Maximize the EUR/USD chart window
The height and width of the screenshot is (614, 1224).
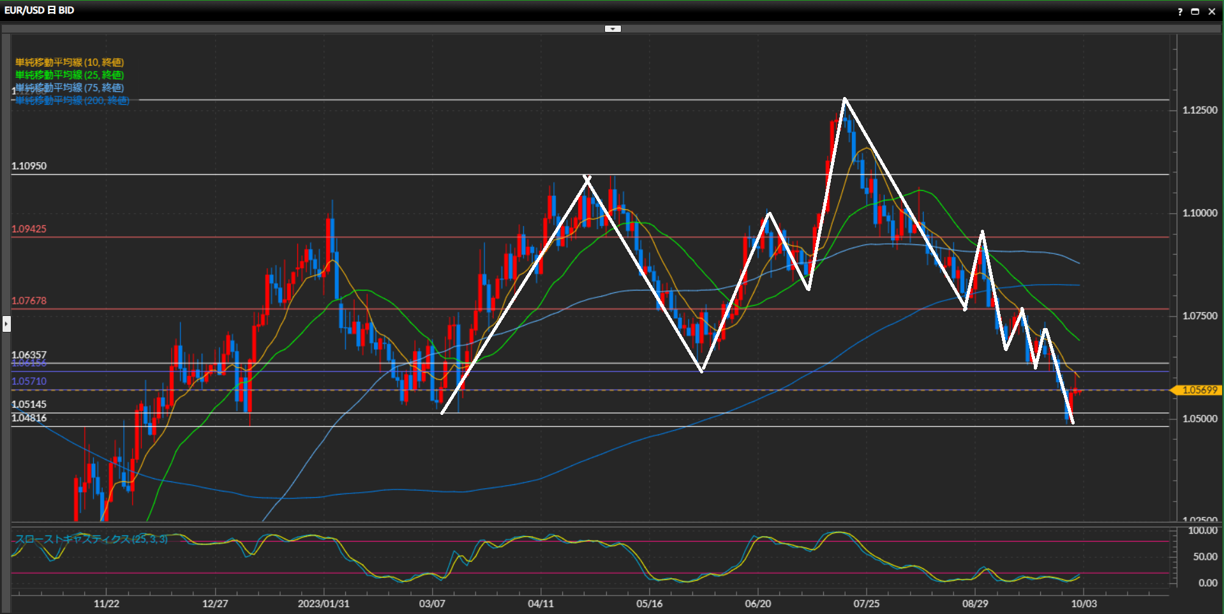click(x=1195, y=11)
